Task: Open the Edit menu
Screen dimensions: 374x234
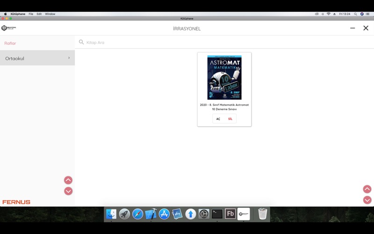Action: coord(39,14)
